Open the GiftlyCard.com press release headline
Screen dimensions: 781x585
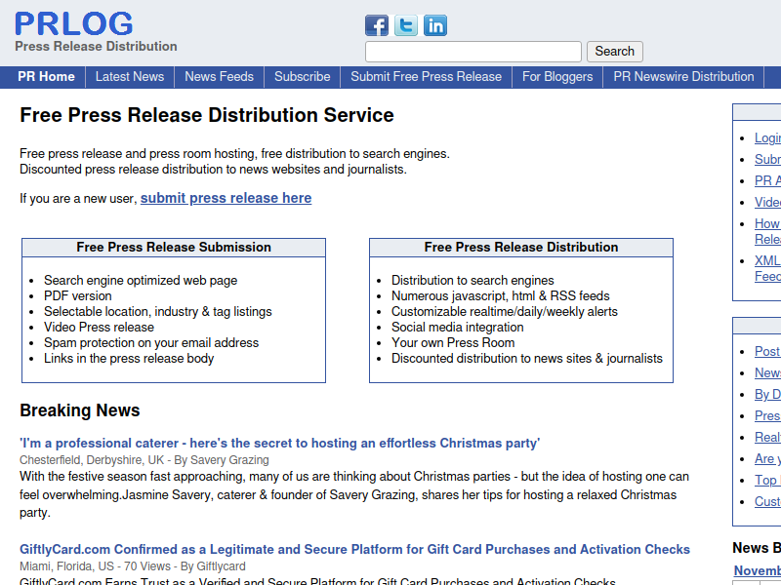click(x=354, y=549)
